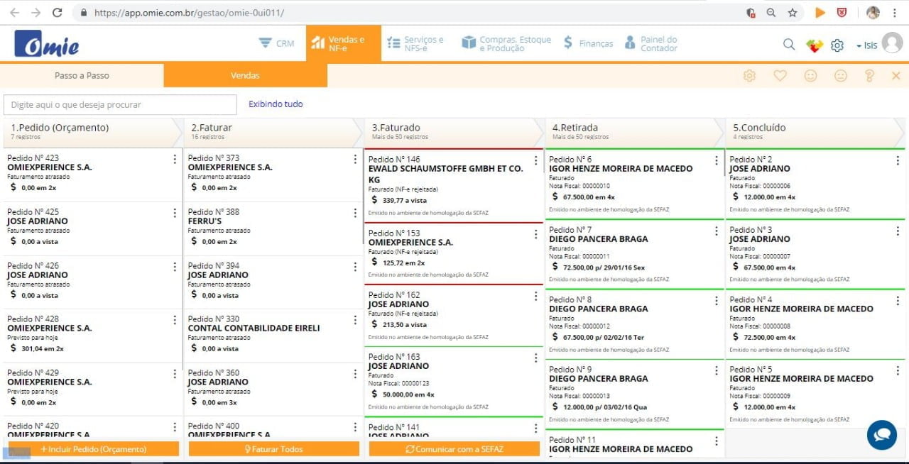Click the zoom magnifier in the address bar
The width and height of the screenshot is (909, 464).
point(771,13)
